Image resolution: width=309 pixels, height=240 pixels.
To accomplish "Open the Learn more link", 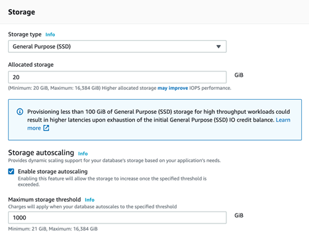I will click(x=283, y=120).
